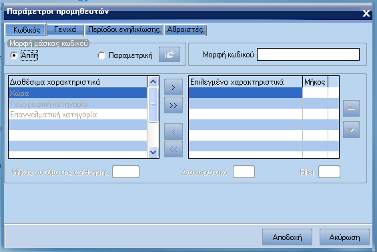This screenshot has width=377, height=252.
Task: Click the Ακύρωση button
Action: coord(344,237)
